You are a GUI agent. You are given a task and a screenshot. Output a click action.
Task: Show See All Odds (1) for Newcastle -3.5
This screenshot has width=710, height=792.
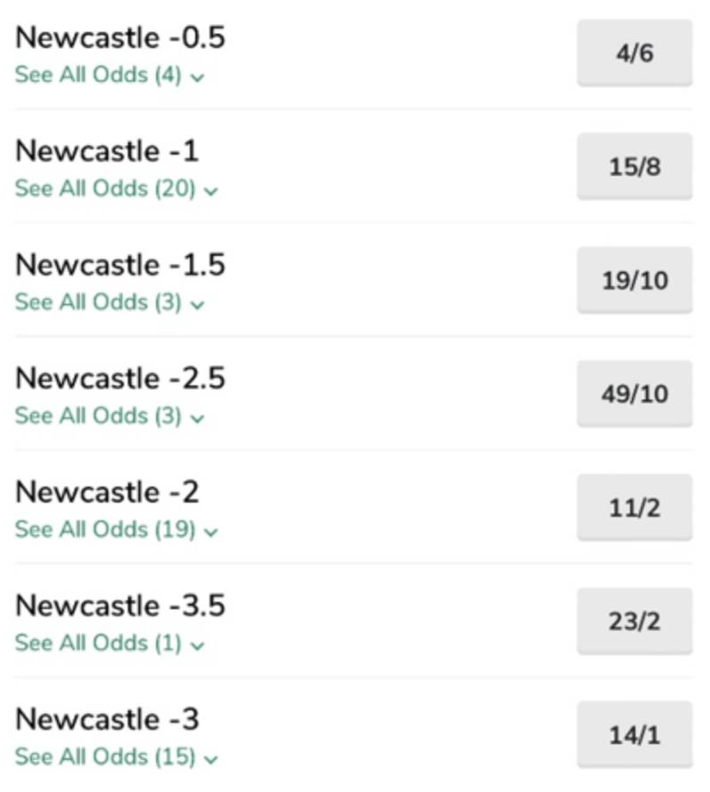pos(108,644)
